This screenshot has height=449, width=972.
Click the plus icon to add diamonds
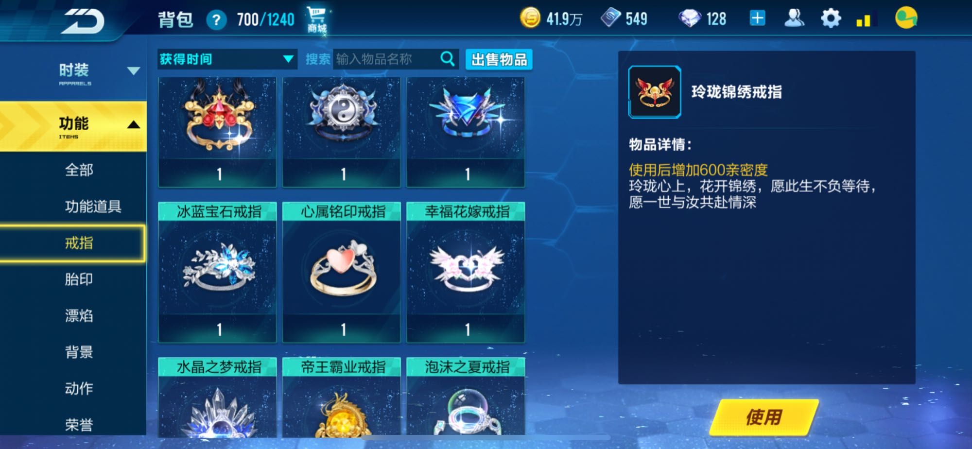pyautogui.click(x=757, y=18)
